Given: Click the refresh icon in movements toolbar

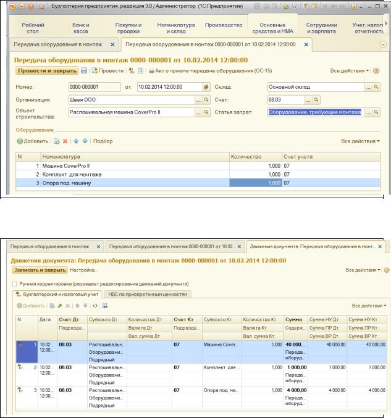Looking at the screenshot, I should (95, 306).
